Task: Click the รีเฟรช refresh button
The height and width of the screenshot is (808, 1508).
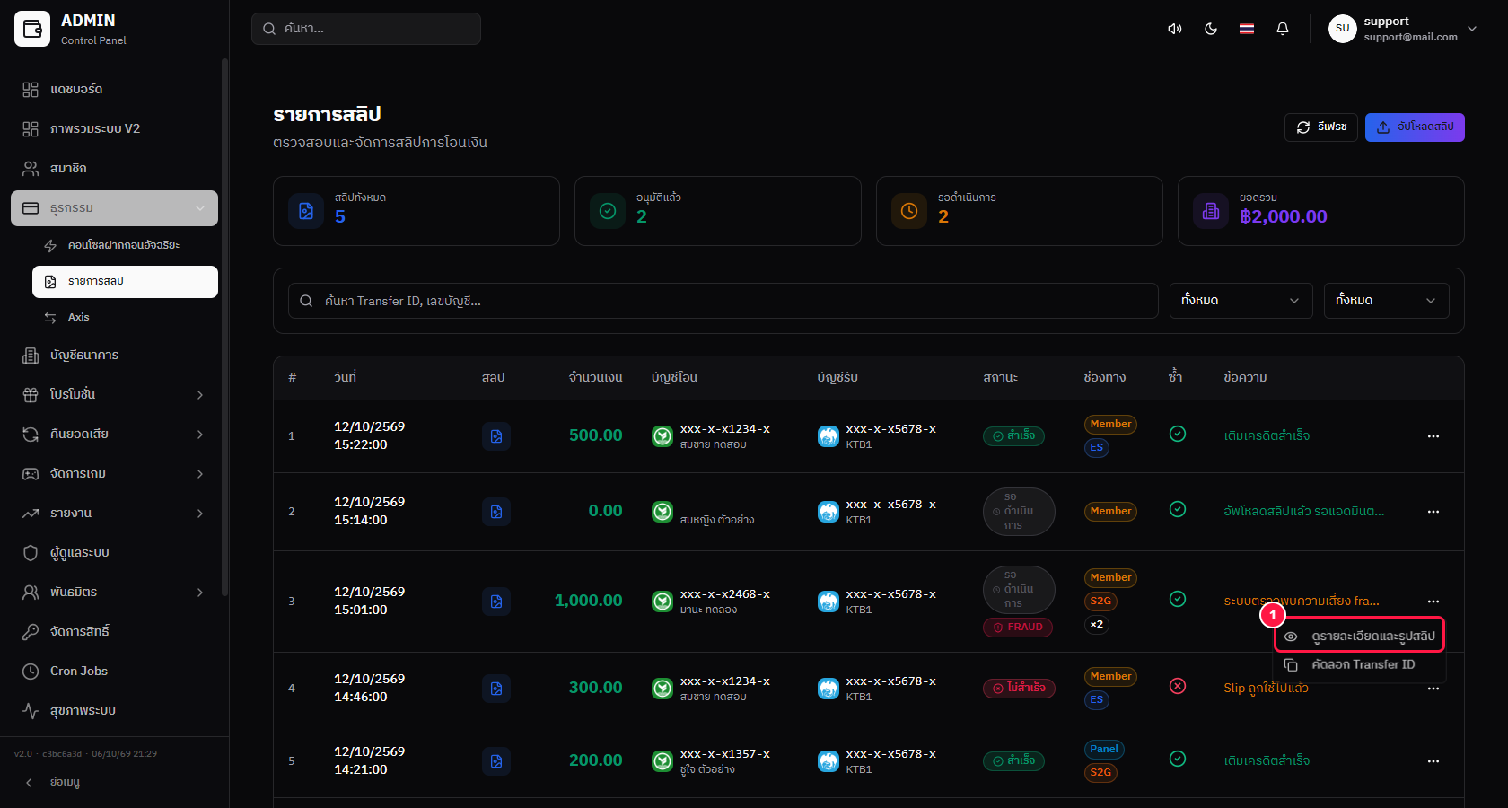Action: click(1321, 127)
